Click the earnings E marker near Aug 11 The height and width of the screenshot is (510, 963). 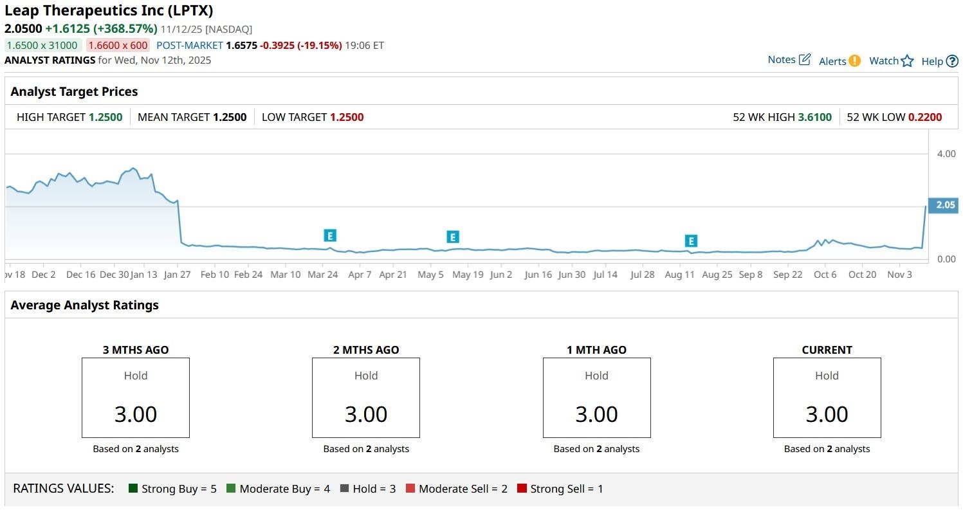tap(691, 241)
